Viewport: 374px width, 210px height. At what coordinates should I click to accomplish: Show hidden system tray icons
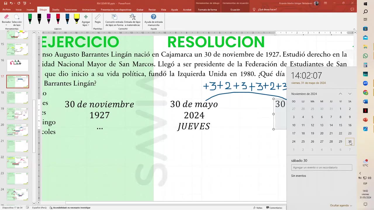pos(360,173)
